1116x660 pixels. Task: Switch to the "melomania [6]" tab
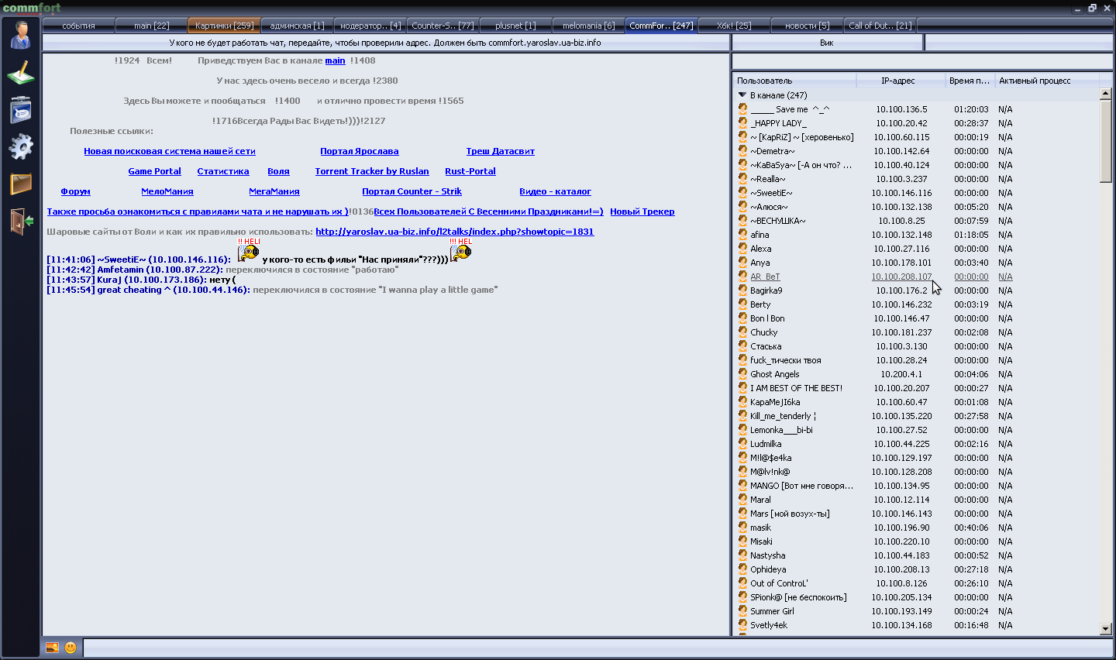tap(588, 26)
